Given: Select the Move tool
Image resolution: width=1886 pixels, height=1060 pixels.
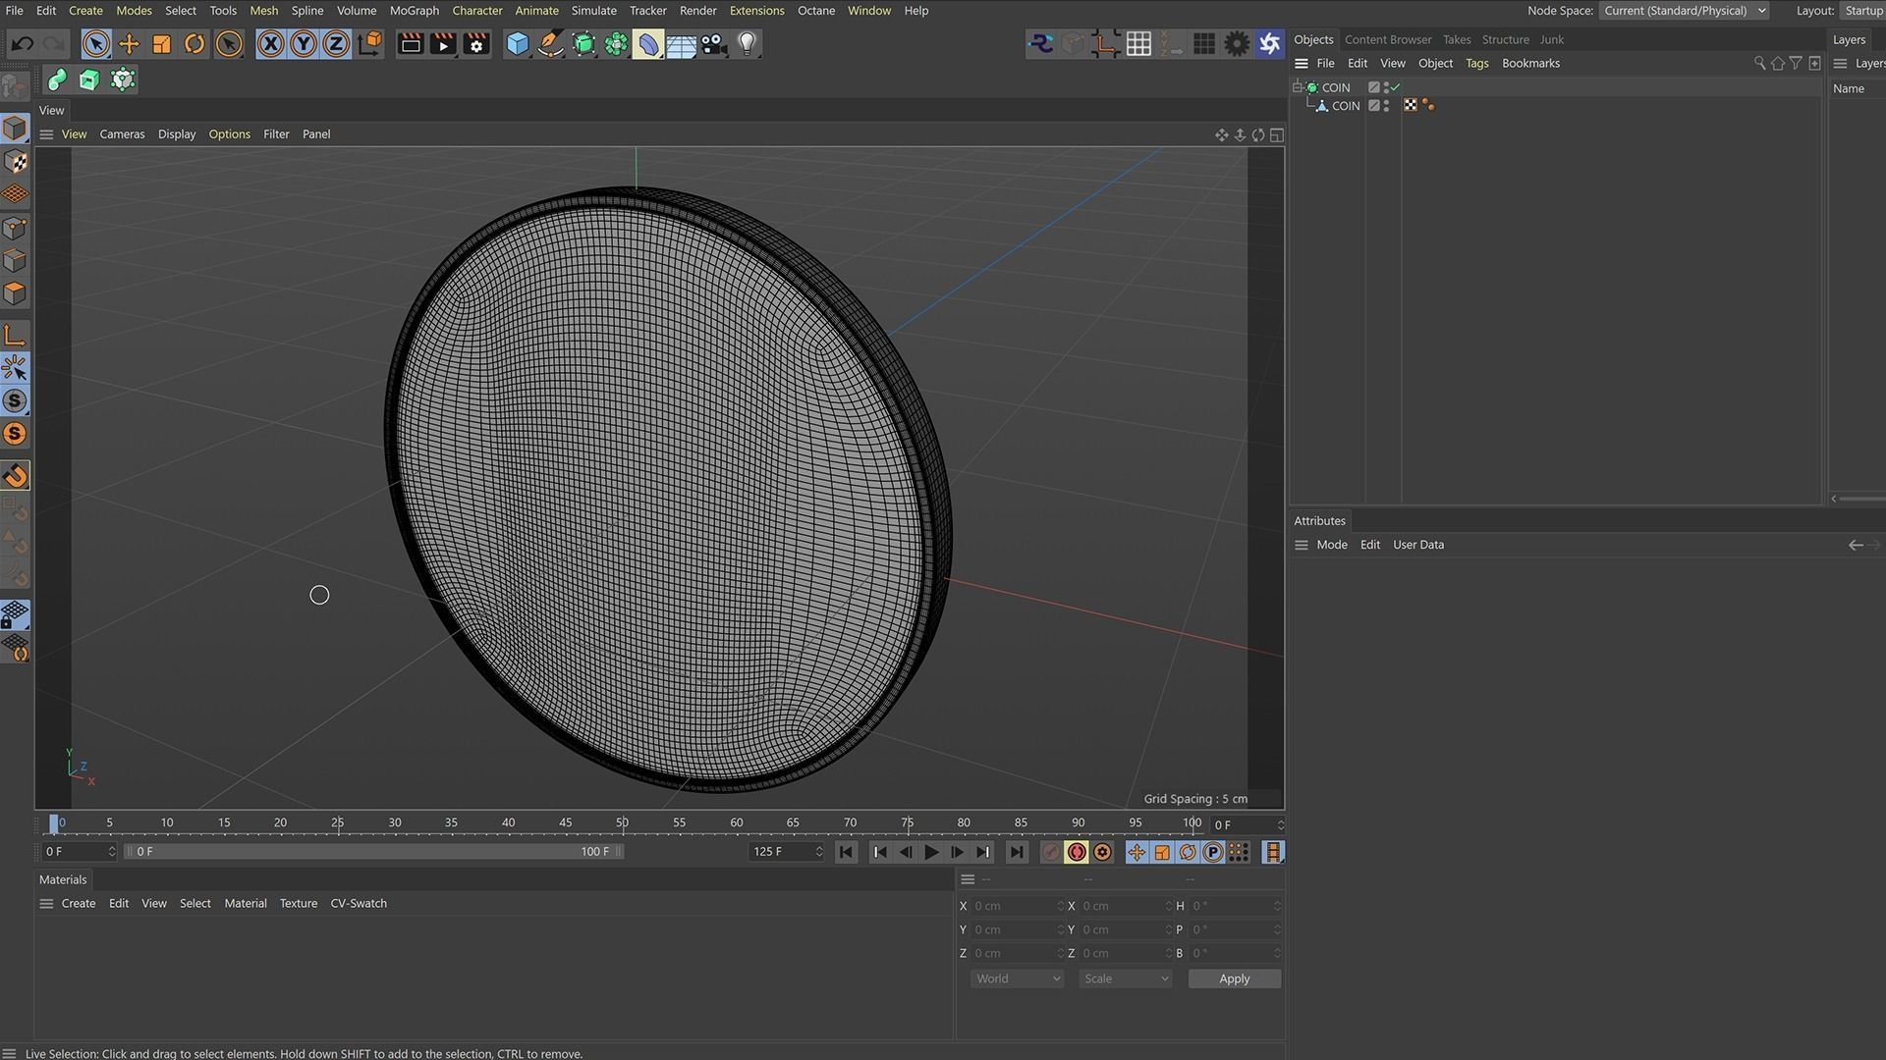Looking at the screenshot, I should click(129, 44).
